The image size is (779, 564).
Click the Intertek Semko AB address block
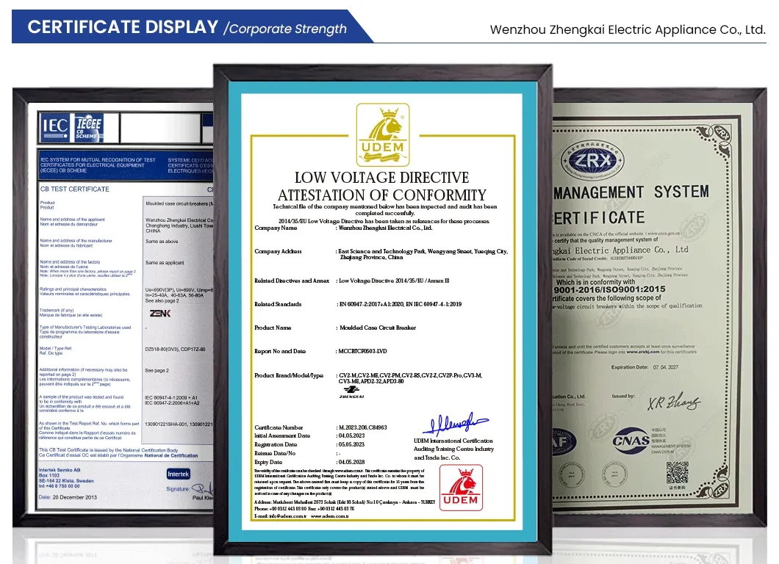point(66,478)
